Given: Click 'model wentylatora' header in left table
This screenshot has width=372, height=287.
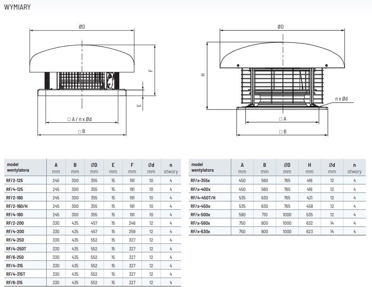Looking at the screenshot, I should click(18, 167).
